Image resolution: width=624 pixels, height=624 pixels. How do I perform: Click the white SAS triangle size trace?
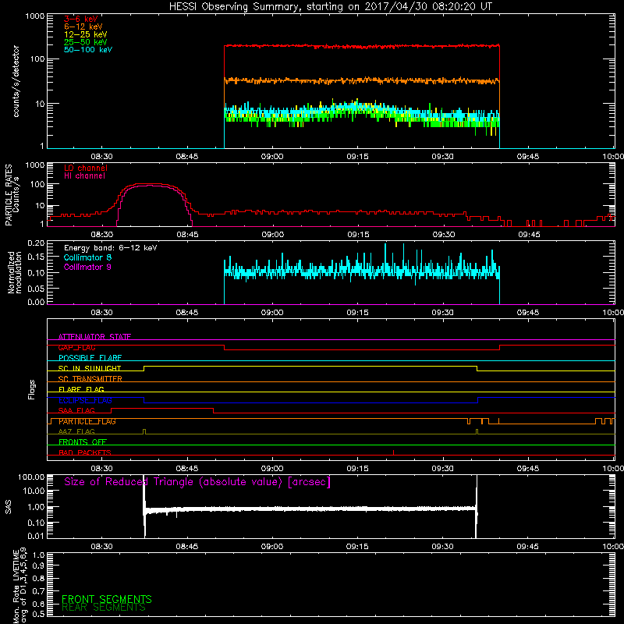pyautogui.click(x=310, y=509)
